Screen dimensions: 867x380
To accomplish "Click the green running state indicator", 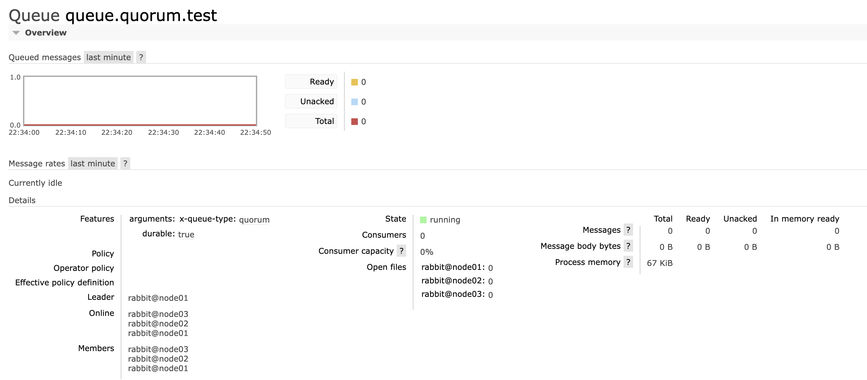I will coord(423,220).
